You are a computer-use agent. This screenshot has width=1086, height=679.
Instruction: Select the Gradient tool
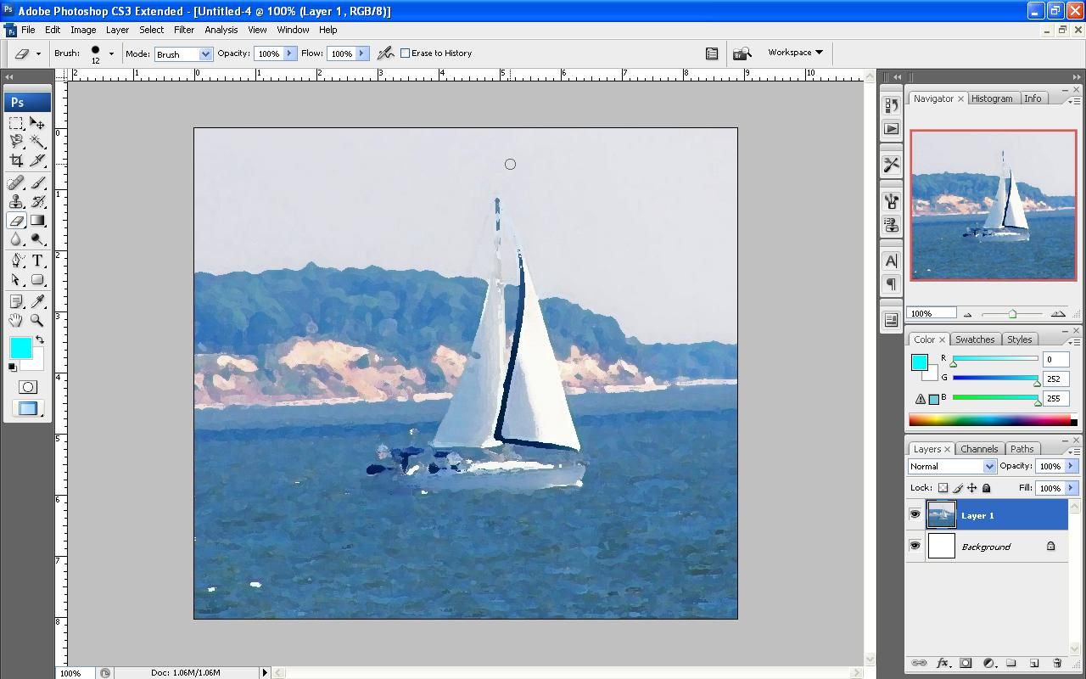click(x=38, y=219)
